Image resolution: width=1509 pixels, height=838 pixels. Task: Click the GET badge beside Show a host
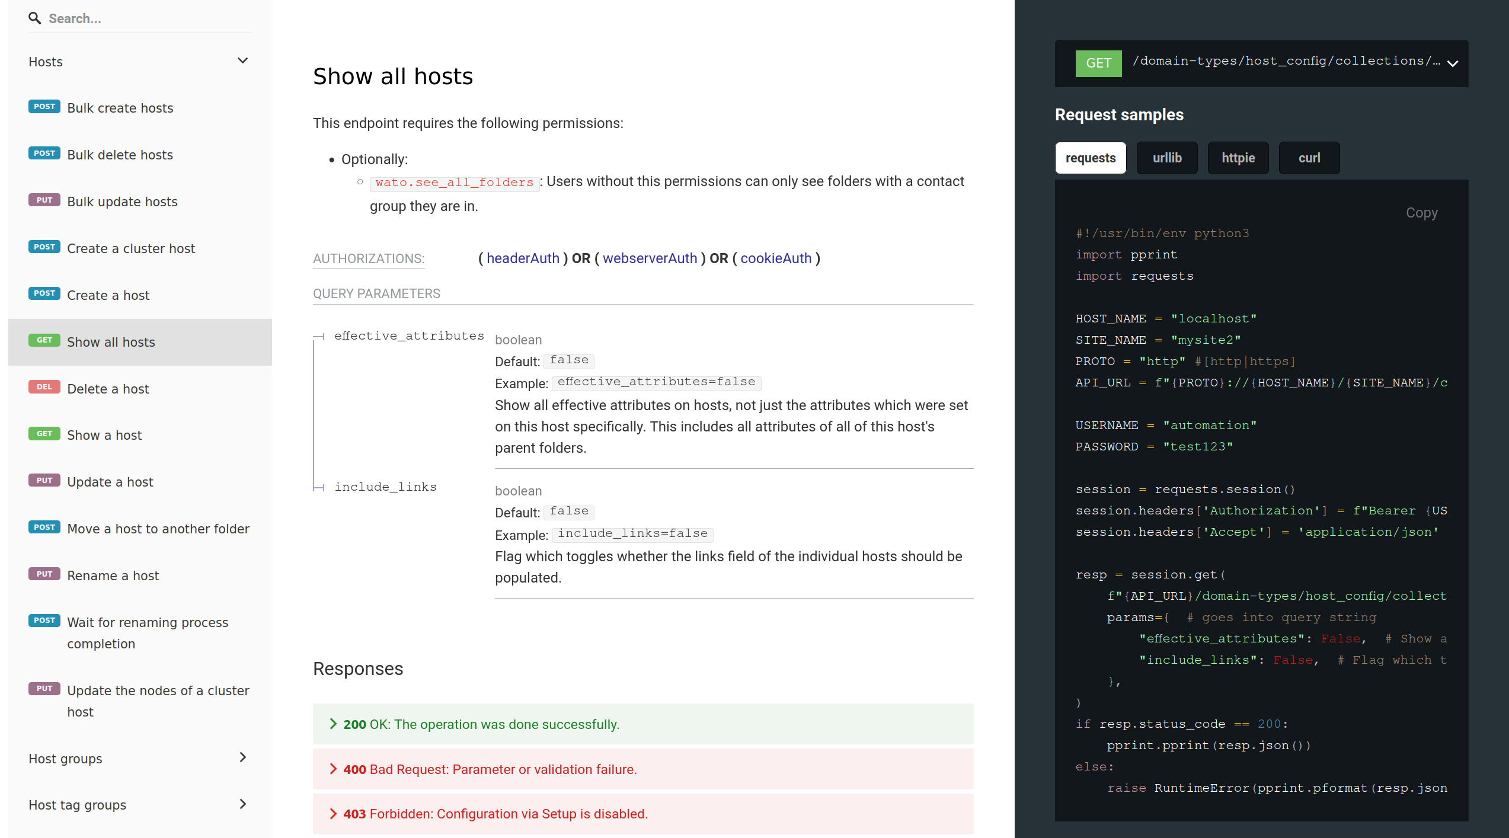44,433
